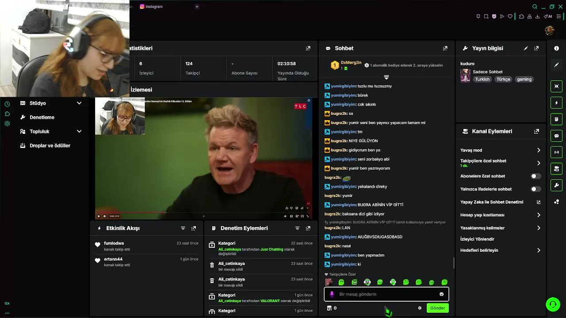Image resolution: width=566 pixels, height=318 pixels.
Task: Pop out the Sohbet chat panel
Action: click(x=445, y=48)
